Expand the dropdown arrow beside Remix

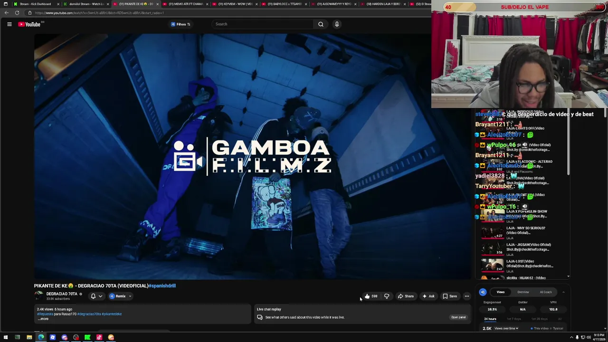click(130, 296)
